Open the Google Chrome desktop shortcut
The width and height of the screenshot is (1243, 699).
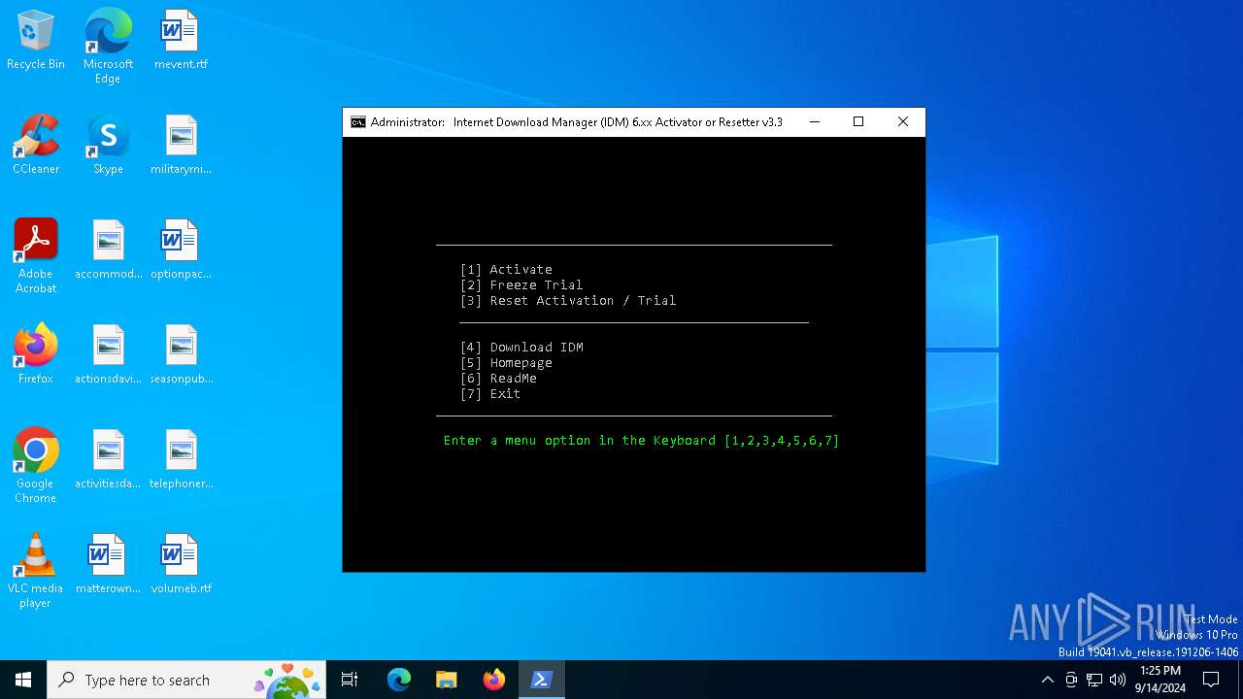(36, 466)
